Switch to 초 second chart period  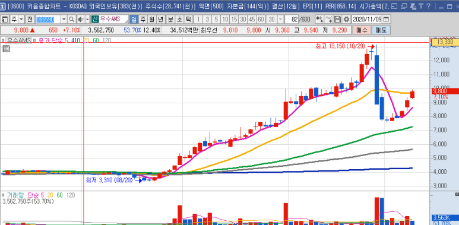179,20
